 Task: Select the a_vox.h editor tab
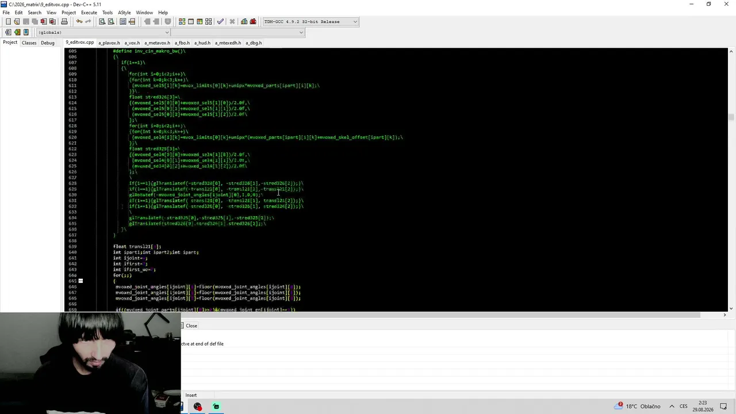click(132, 43)
